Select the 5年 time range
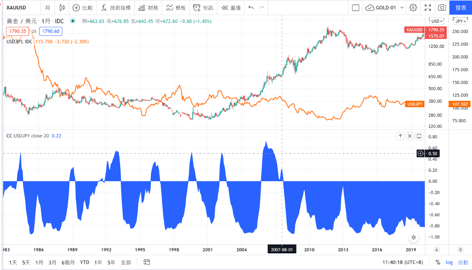This screenshot has width=472, height=270. [x=111, y=262]
